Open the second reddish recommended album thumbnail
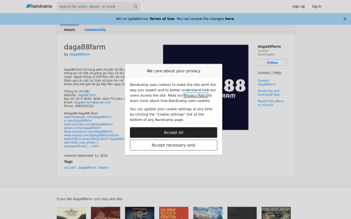 point(105,213)
